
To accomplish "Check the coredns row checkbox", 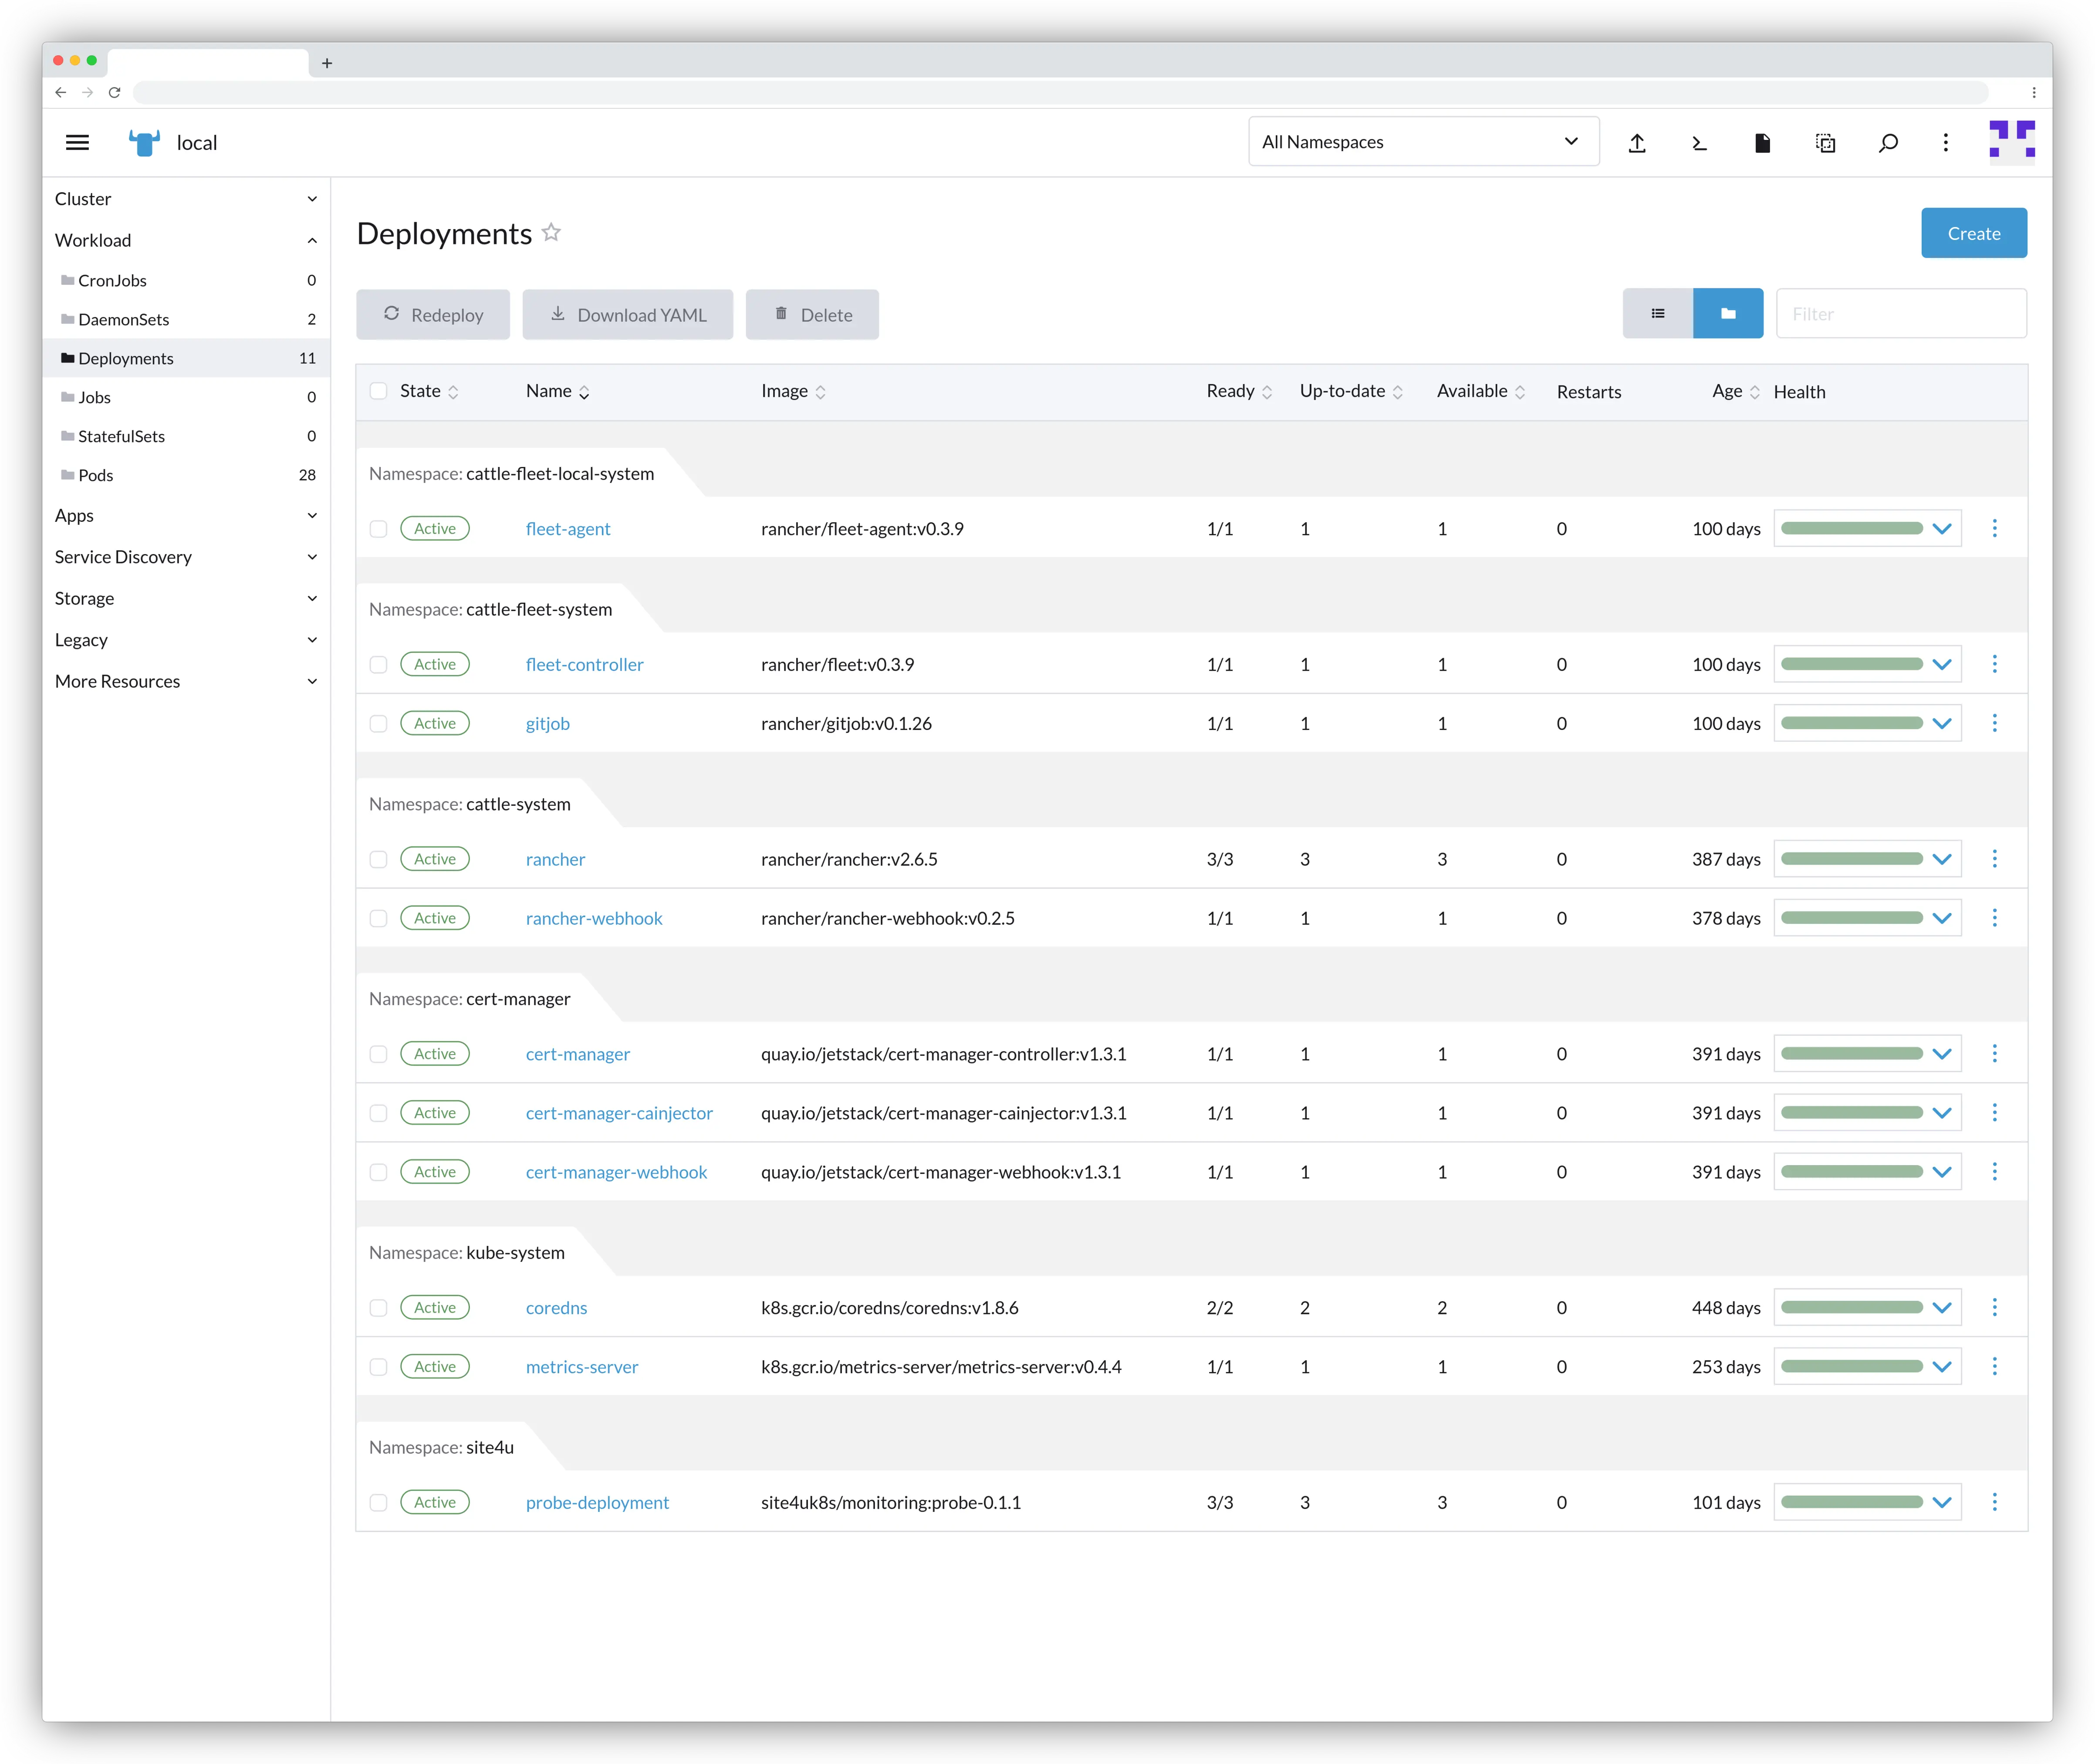I will tap(378, 1308).
